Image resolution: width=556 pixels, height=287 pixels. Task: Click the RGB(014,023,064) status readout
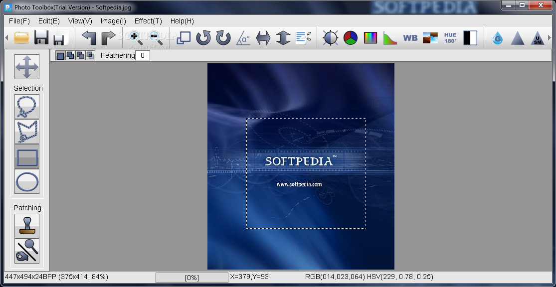(x=335, y=277)
